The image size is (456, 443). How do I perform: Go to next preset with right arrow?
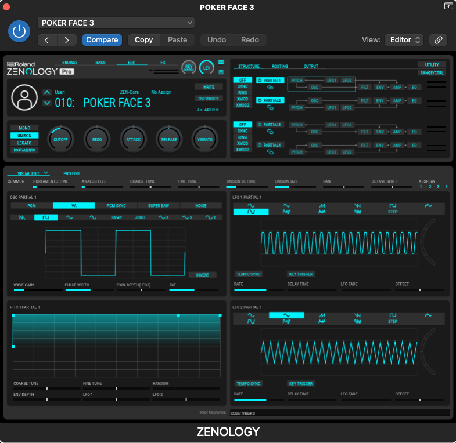coord(67,40)
